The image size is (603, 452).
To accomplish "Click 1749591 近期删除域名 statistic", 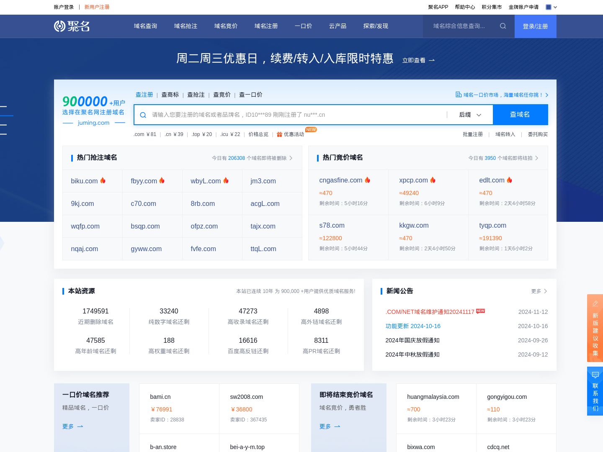I will (95, 316).
